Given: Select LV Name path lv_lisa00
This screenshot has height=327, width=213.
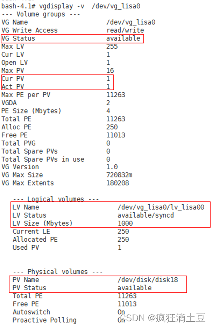Looking at the screenshot, I should click(x=161, y=207).
